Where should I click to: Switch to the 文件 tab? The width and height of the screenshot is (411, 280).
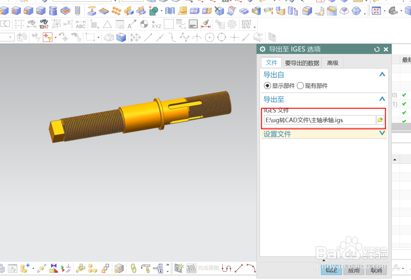[x=271, y=62]
